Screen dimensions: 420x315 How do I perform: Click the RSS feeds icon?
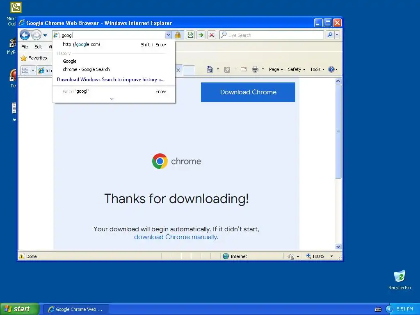227,70
